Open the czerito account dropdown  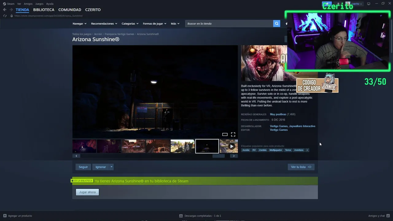(x=357, y=4)
